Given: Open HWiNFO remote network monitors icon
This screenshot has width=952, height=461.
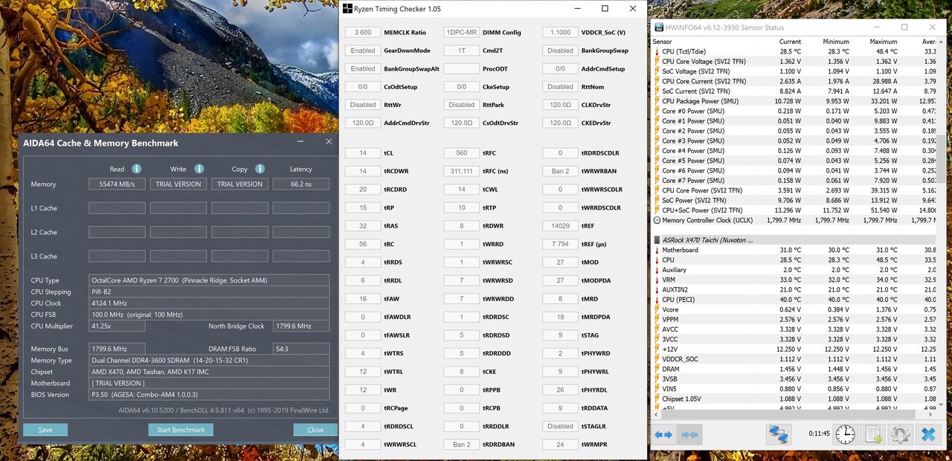Looking at the screenshot, I should click(x=779, y=433).
